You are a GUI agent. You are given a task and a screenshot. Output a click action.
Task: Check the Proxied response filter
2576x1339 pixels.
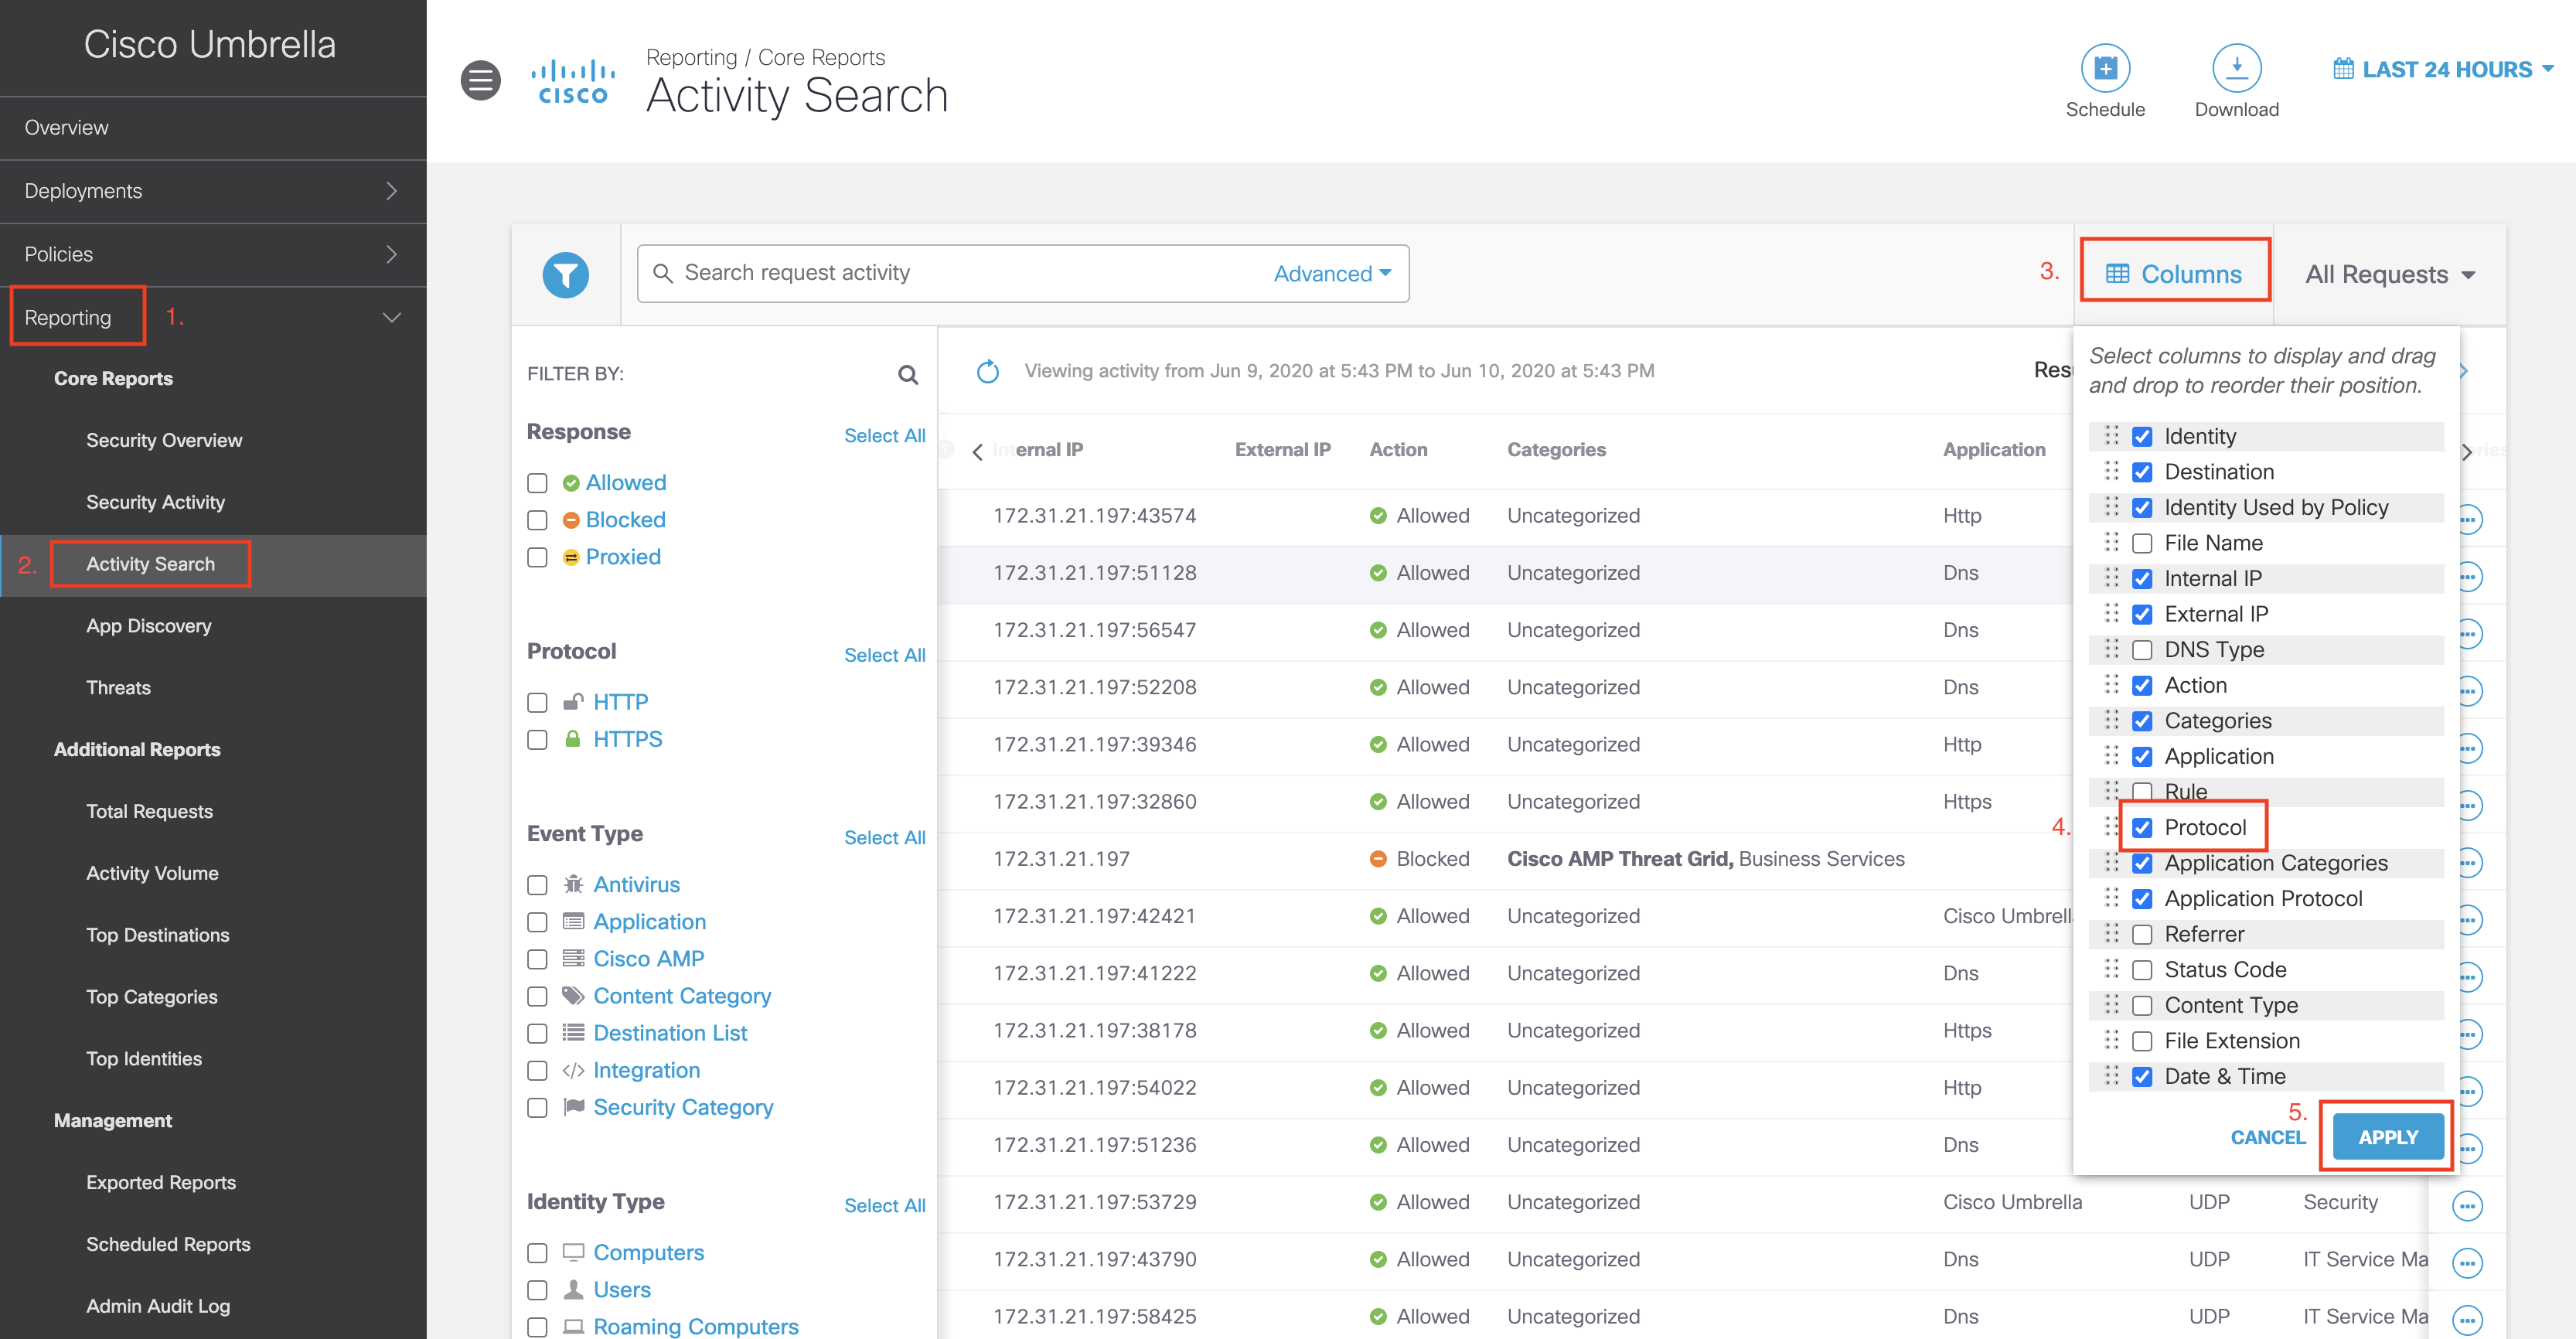(537, 557)
